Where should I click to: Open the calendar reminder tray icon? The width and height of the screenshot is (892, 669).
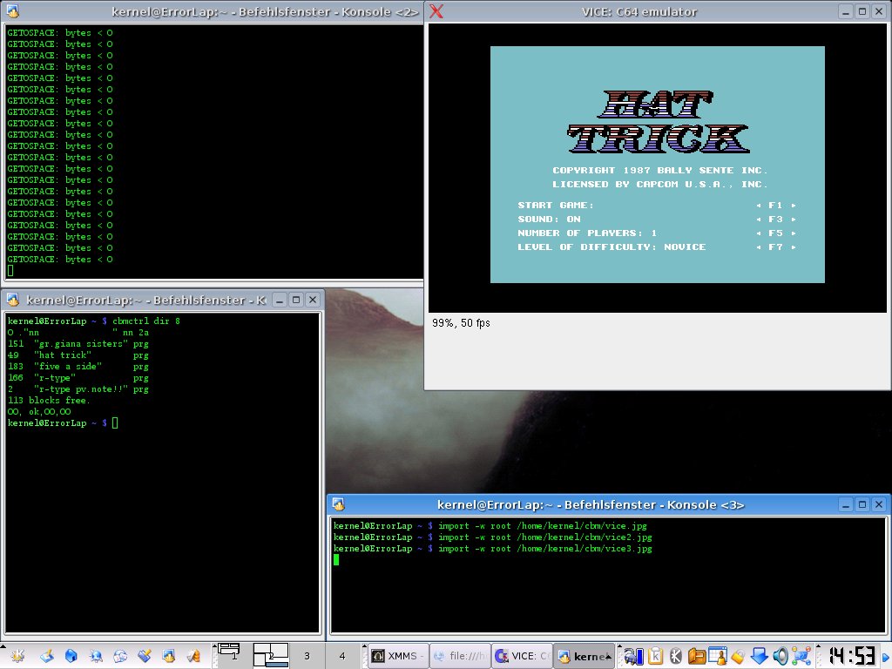pyautogui.click(x=718, y=656)
